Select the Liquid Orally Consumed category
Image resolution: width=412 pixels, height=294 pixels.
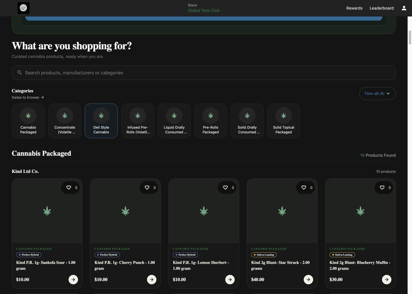(x=174, y=121)
